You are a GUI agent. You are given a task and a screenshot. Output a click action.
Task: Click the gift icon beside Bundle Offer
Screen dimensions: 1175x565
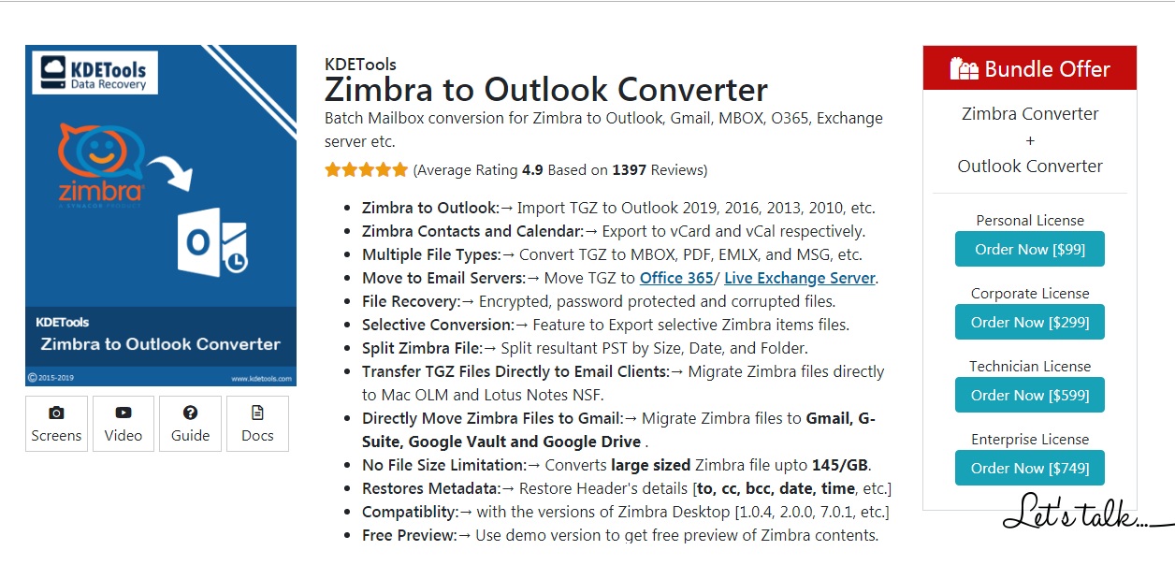(964, 68)
